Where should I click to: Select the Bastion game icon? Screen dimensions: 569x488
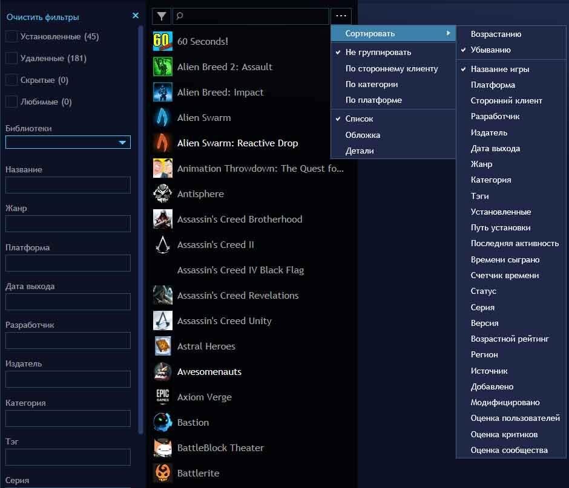[162, 423]
